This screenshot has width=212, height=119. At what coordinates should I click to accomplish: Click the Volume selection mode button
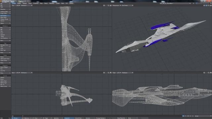[x=5, y=21]
